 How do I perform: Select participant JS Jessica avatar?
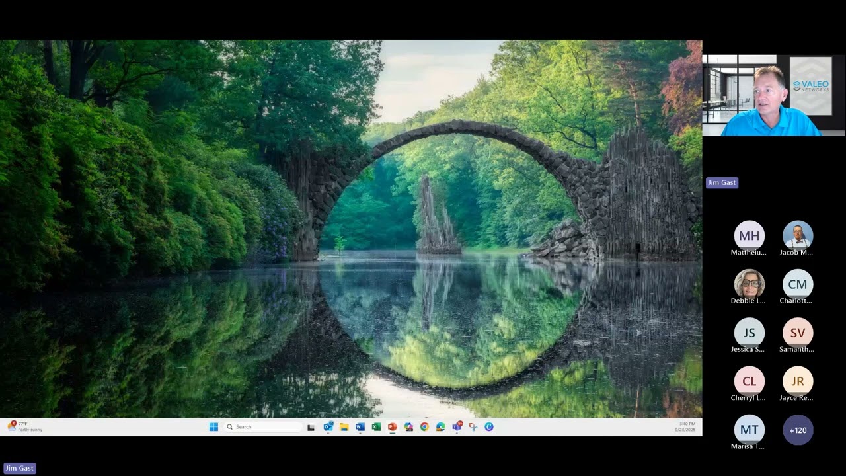click(x=749, y=333)
